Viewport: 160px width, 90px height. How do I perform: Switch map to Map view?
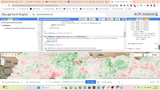147,55
